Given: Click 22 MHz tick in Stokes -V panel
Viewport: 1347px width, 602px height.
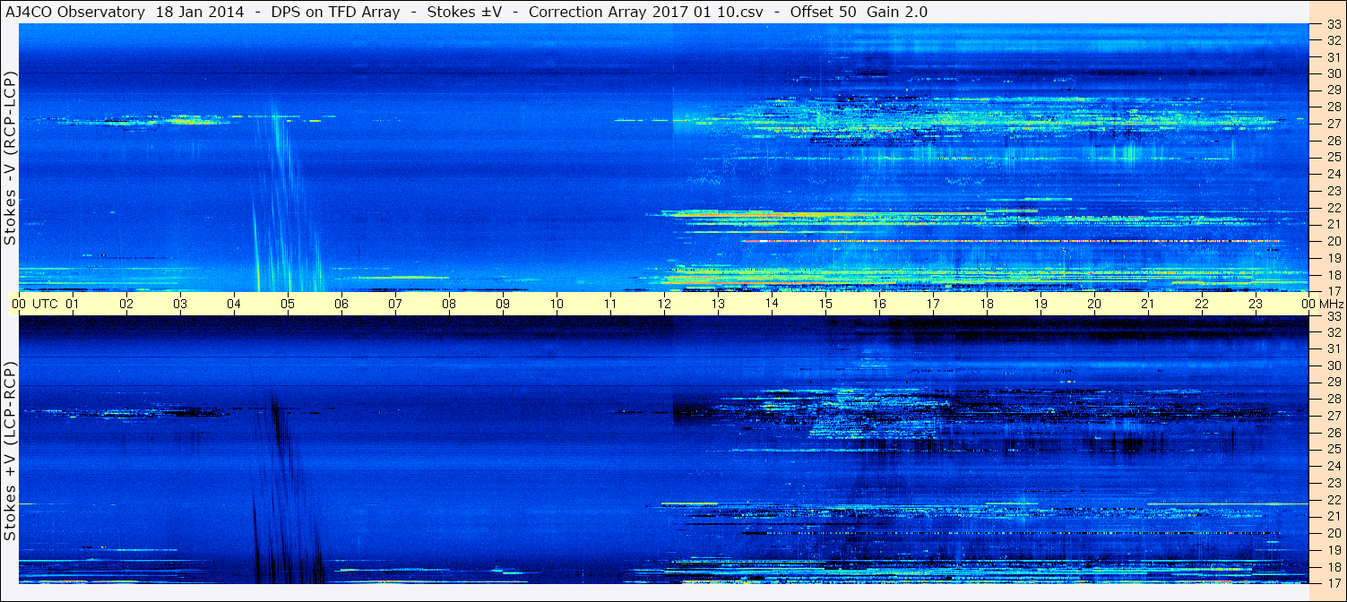Looking at the screenshot, I should (1334, 207).
